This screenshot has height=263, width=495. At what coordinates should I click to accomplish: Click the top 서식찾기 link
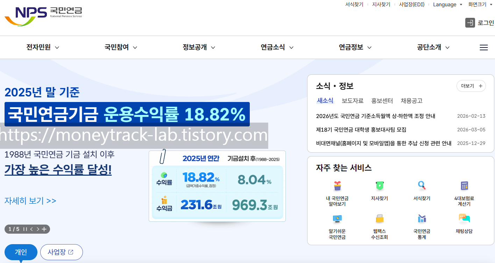pos(354,5)
